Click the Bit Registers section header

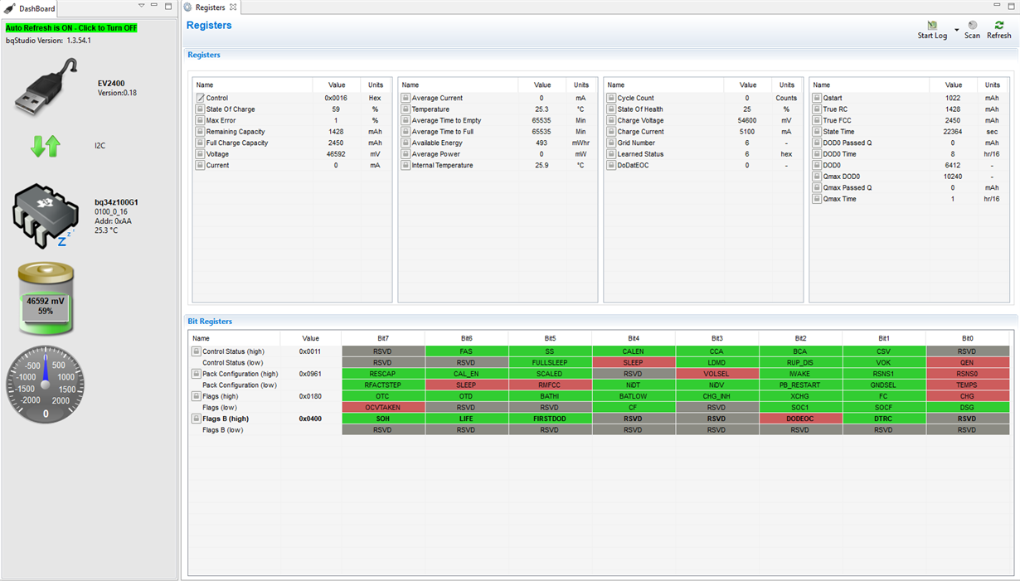point(210,321)
